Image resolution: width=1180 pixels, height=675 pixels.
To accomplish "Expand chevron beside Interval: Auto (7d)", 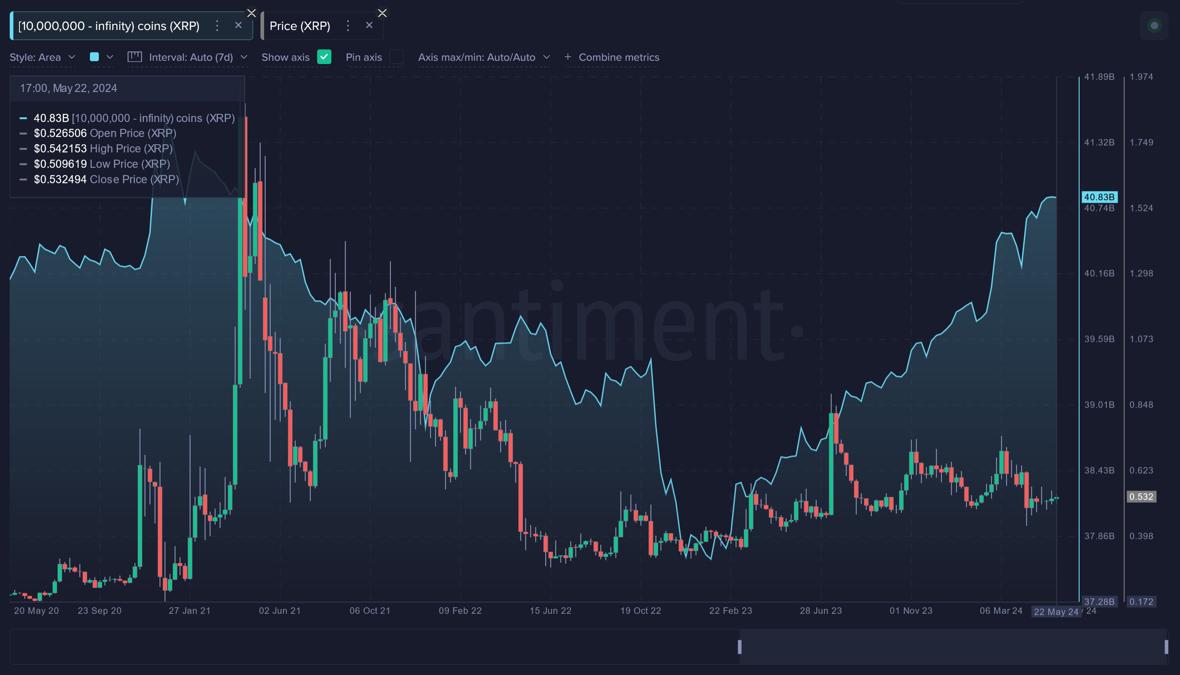I will [x=244, y=57].
